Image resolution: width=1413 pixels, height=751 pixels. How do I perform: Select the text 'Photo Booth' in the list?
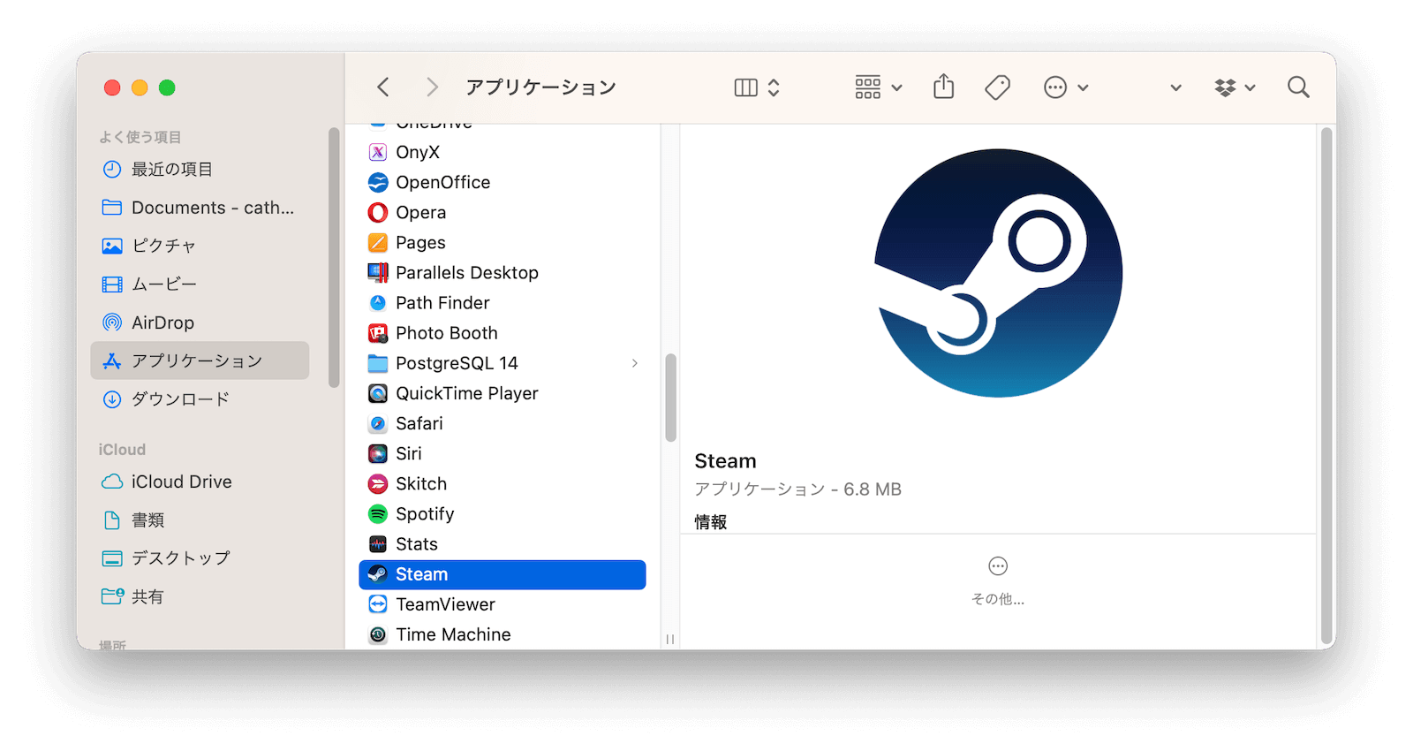coord(447,333)
